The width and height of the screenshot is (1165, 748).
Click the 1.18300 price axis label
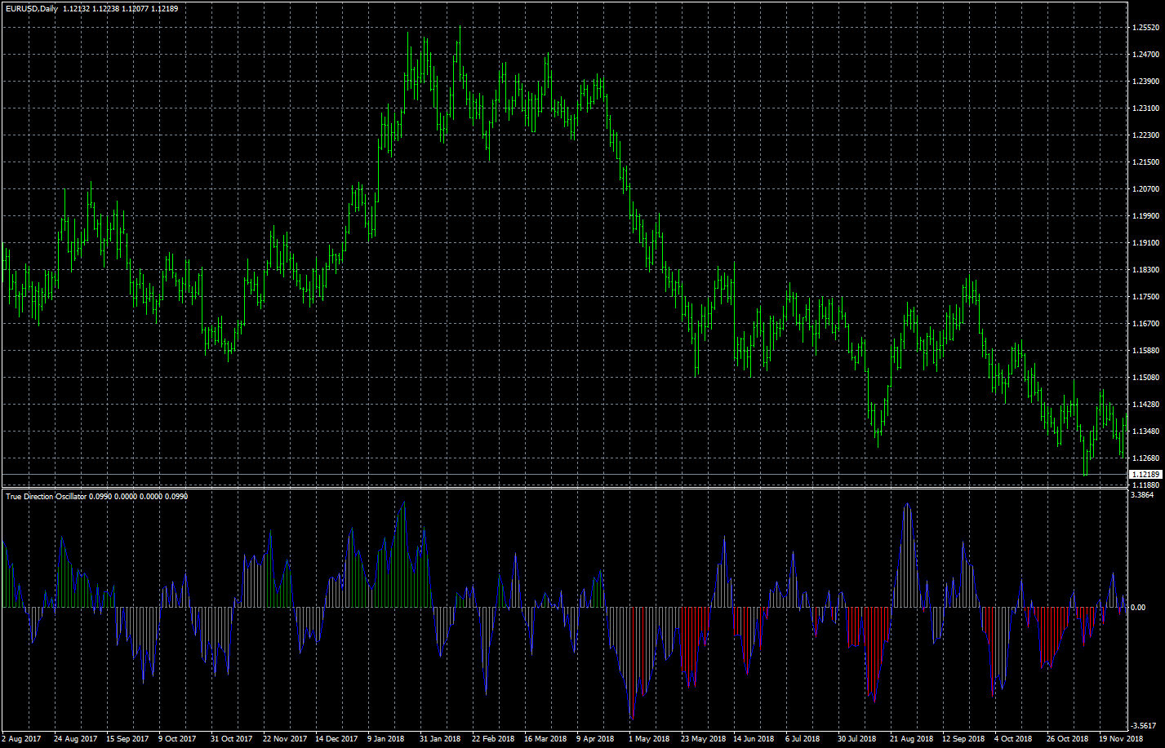(x=1146, y=269)
